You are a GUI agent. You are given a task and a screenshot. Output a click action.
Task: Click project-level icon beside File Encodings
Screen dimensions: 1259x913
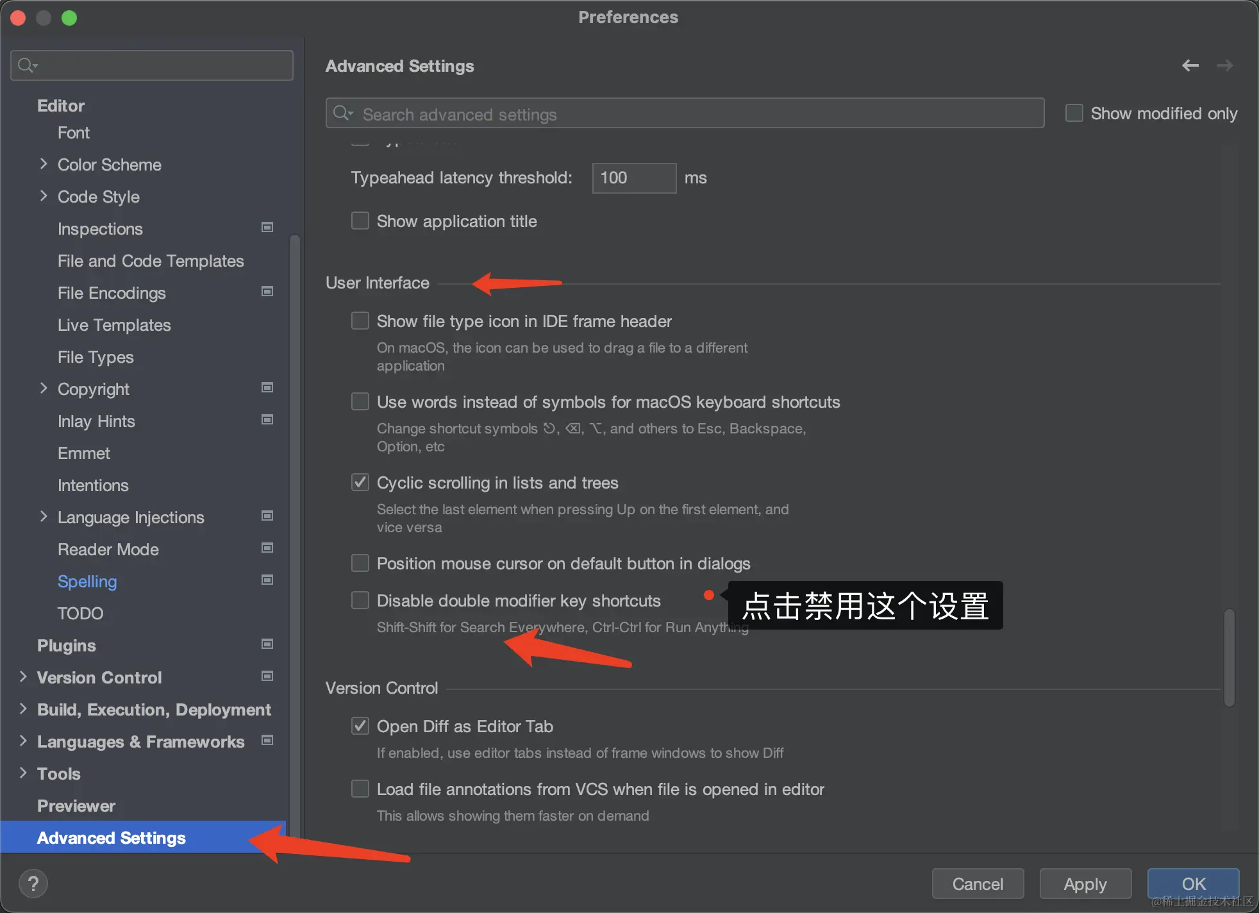click(x=267, y=291)
